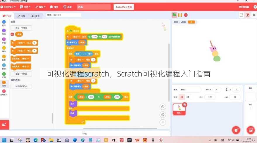Click the project title input field
Image resolution: width=257 pixels, height=143 pixels.
pos(94,7)
